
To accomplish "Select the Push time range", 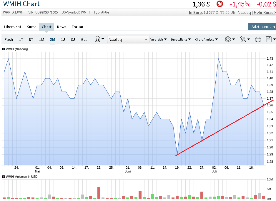I will click(9, 40).
